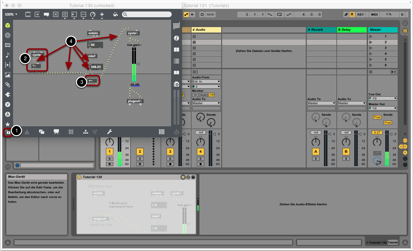Click the patcher lock icon

7,132
